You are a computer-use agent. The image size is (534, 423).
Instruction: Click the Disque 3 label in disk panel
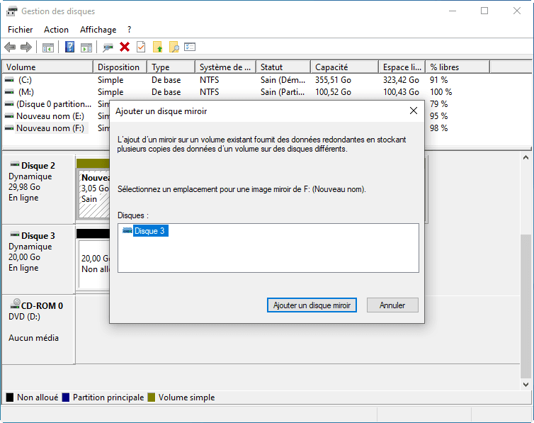pos(38,236)
